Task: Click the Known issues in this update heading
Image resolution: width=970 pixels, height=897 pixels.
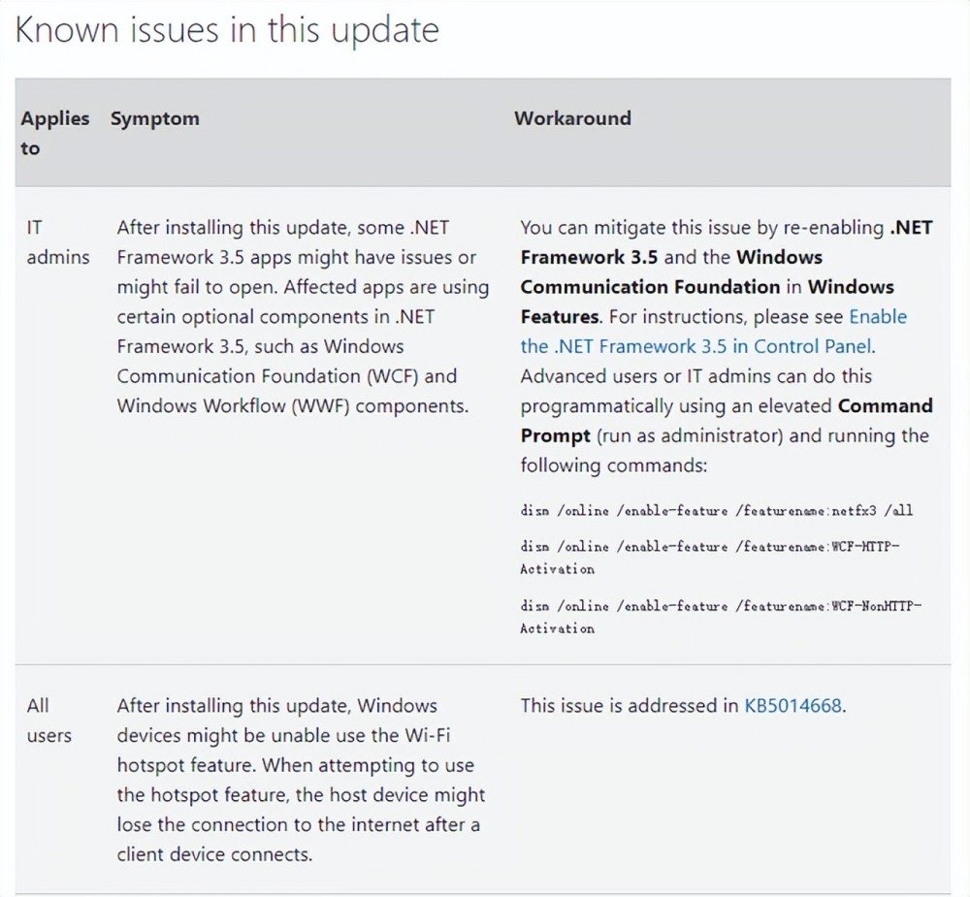Action: 227,31
